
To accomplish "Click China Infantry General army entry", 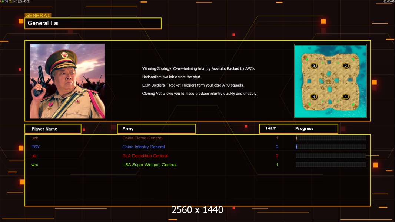I will tap(143, 147).
